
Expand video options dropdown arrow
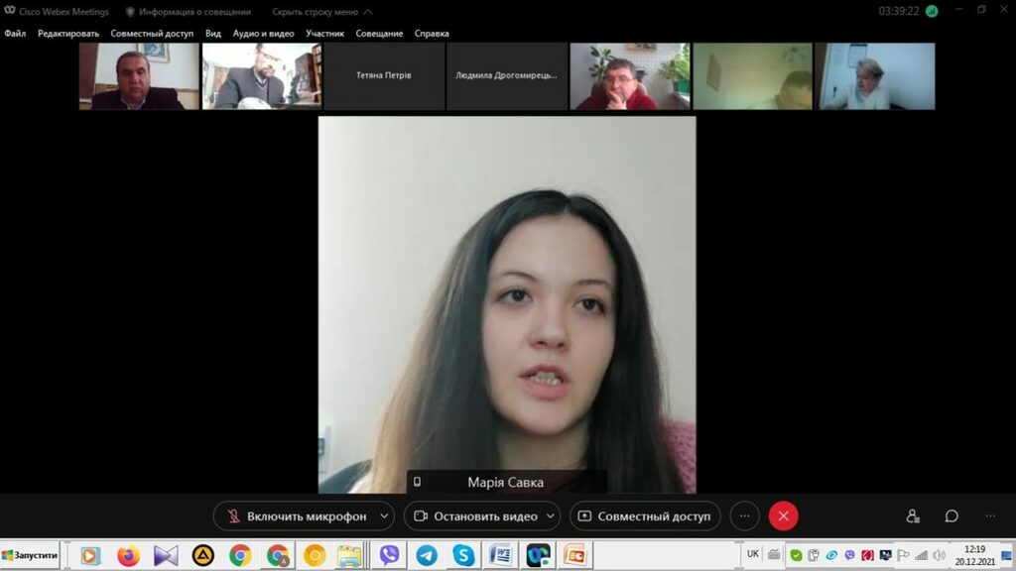click(x=551, y=516)
